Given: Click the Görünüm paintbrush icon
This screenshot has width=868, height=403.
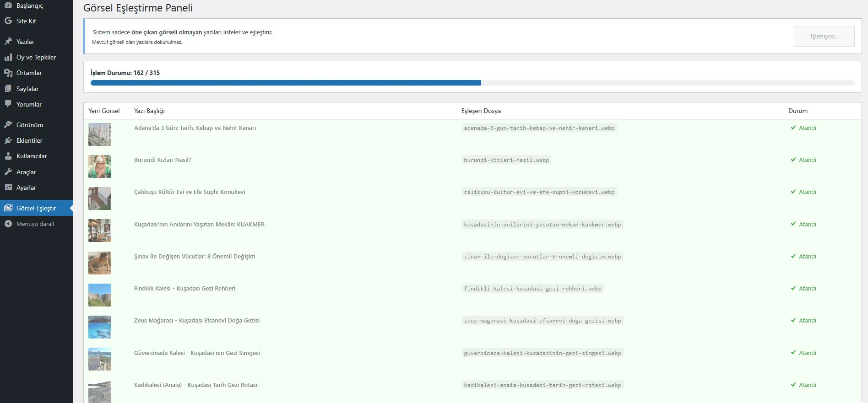Looking at the screenshot, I should click(8, 125).
